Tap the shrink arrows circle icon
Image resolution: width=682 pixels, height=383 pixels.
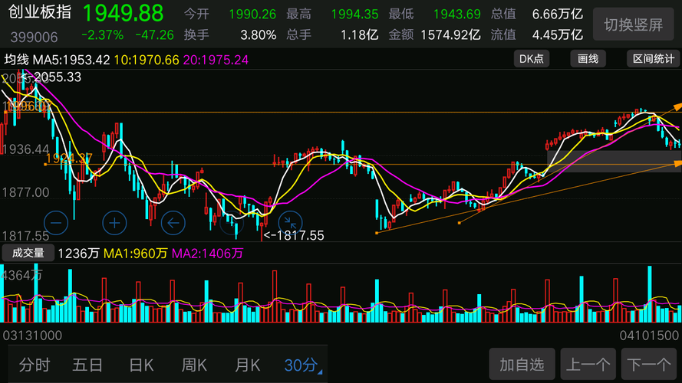click(x=290, y=223)
